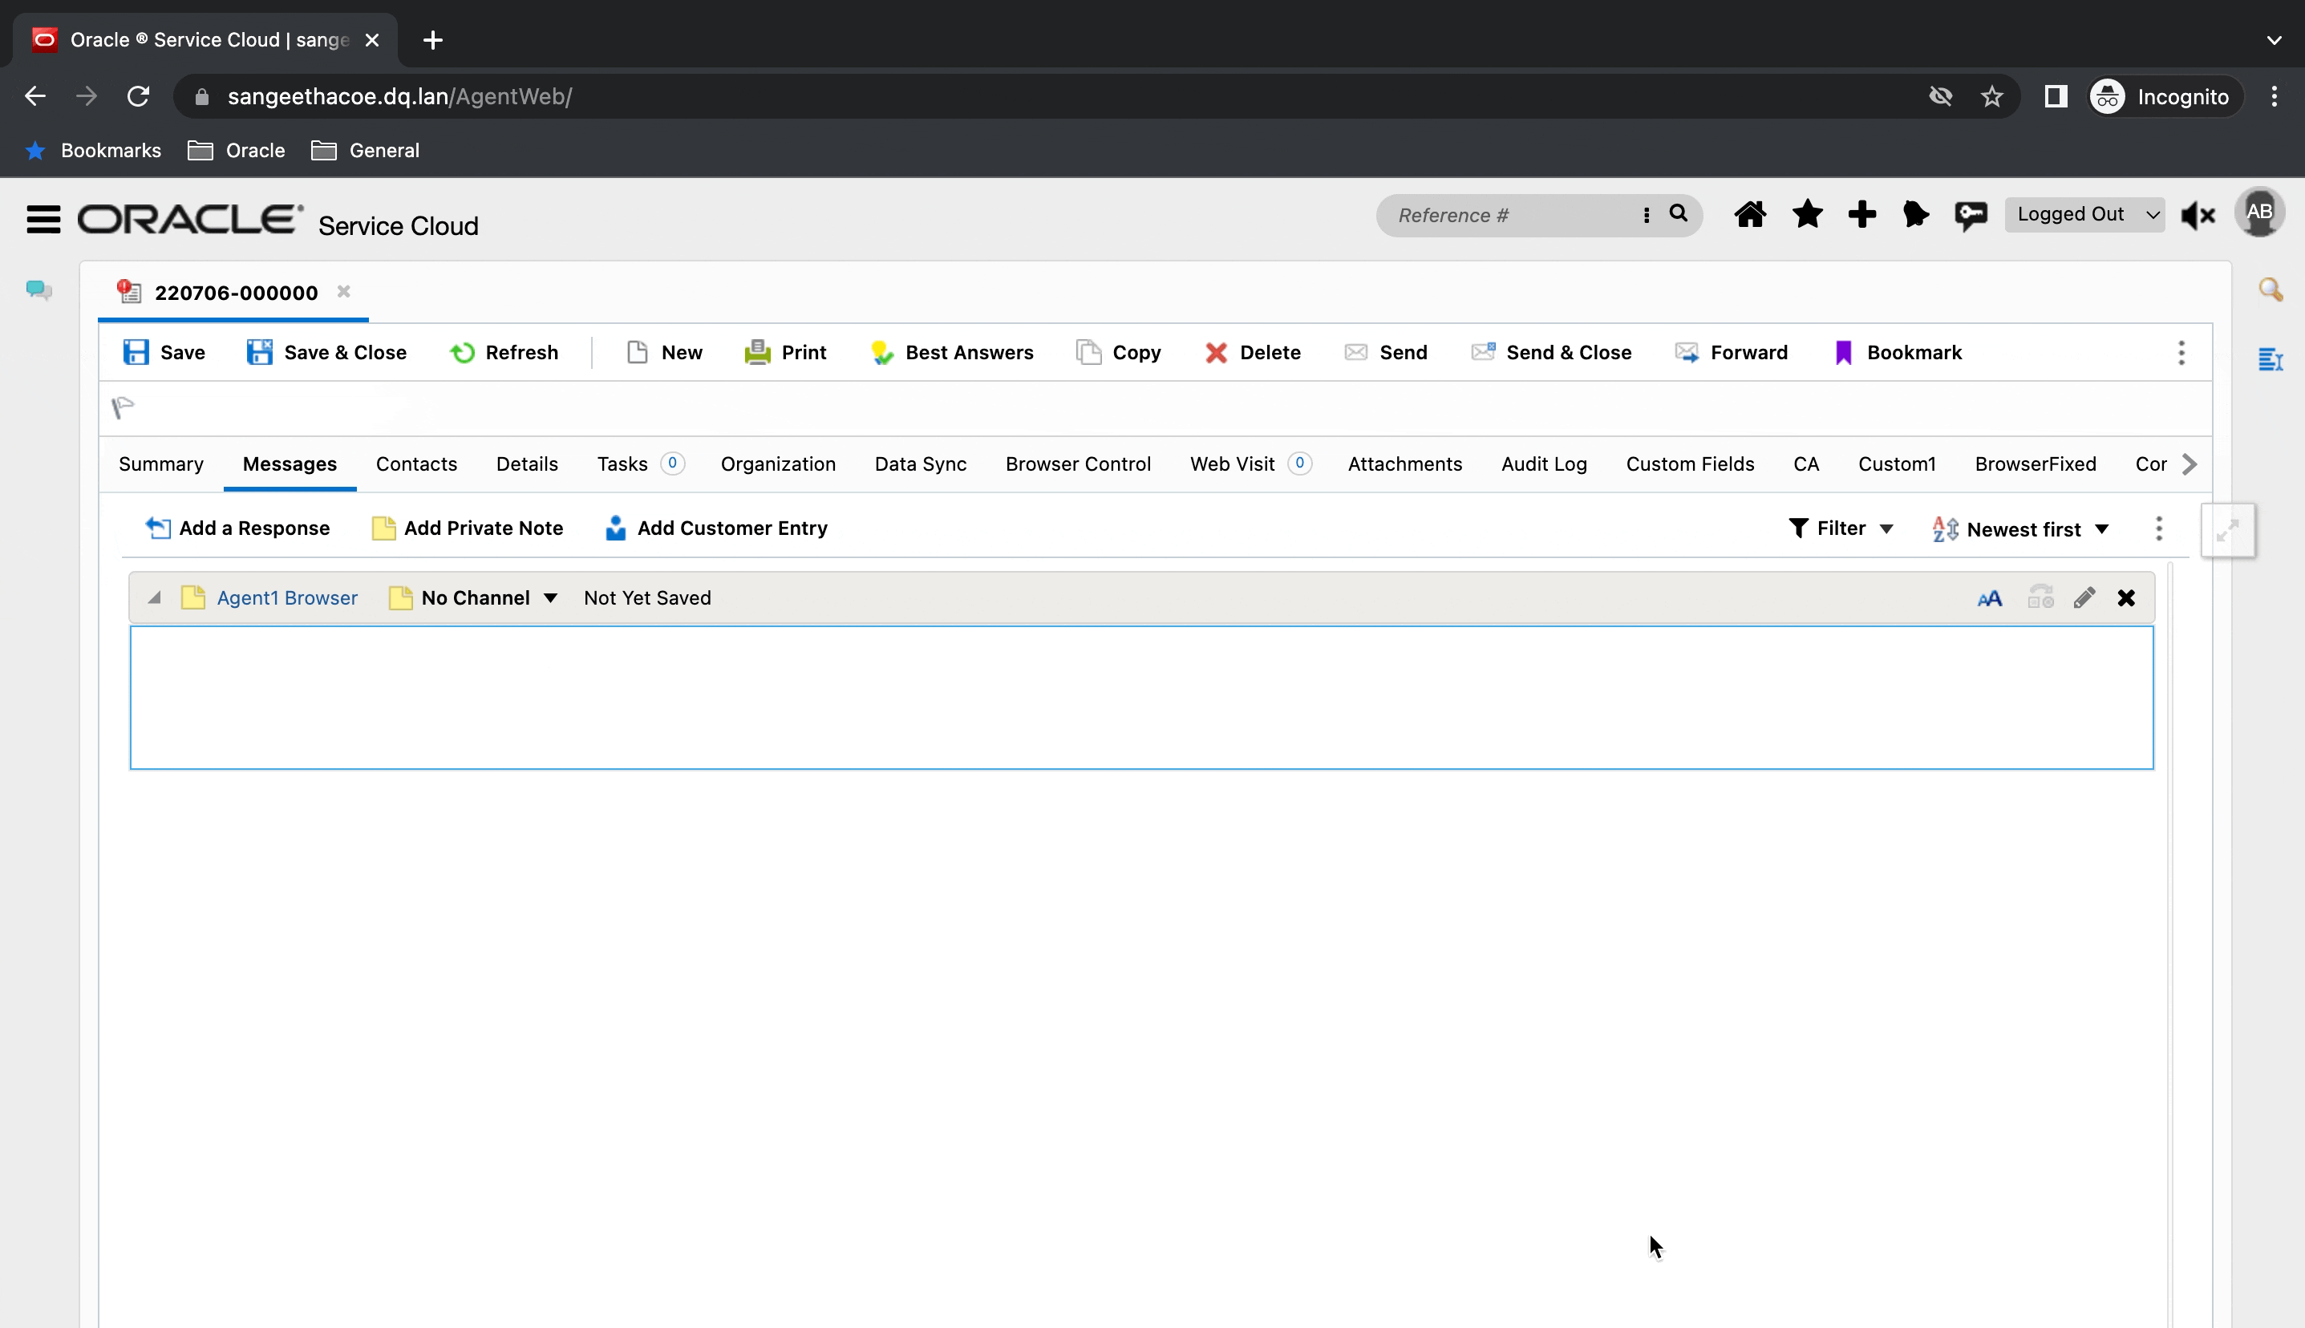Screen dimensions: 2305x1328
Task: Click the Add Customer Entry button
Action: click(x=717, y=527)
